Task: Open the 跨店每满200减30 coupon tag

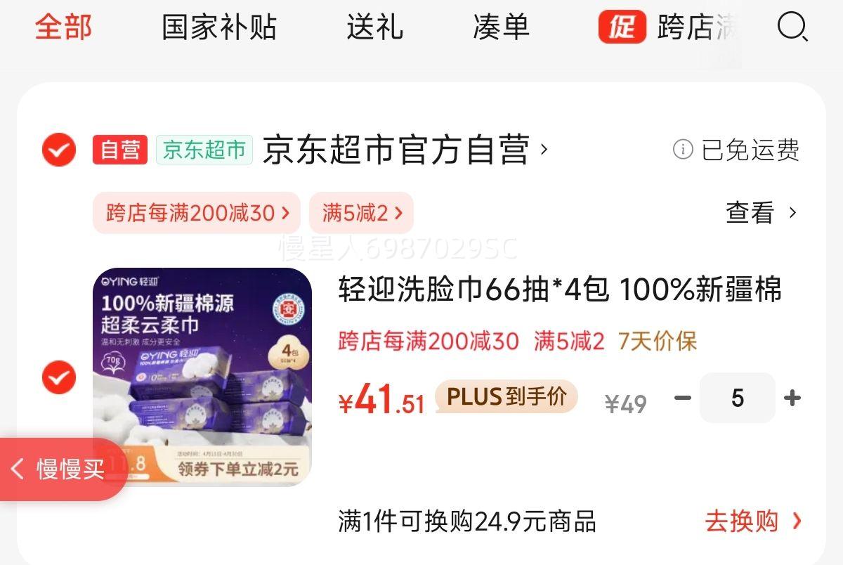Action: click(197, 213)
